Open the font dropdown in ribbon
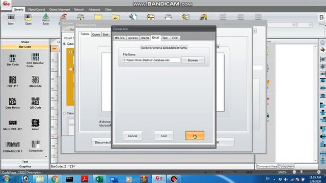Image resolution: width=326 pixels, height=183 pixels. (x=294, y=25)
